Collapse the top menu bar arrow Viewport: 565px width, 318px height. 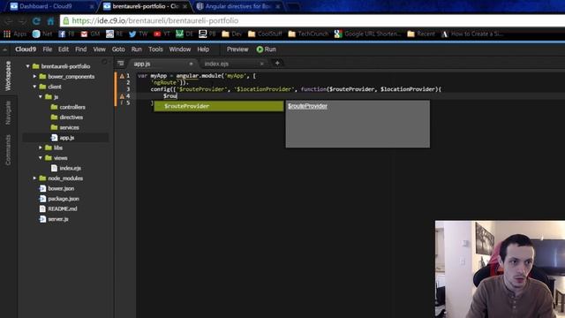tap(4, 49)
